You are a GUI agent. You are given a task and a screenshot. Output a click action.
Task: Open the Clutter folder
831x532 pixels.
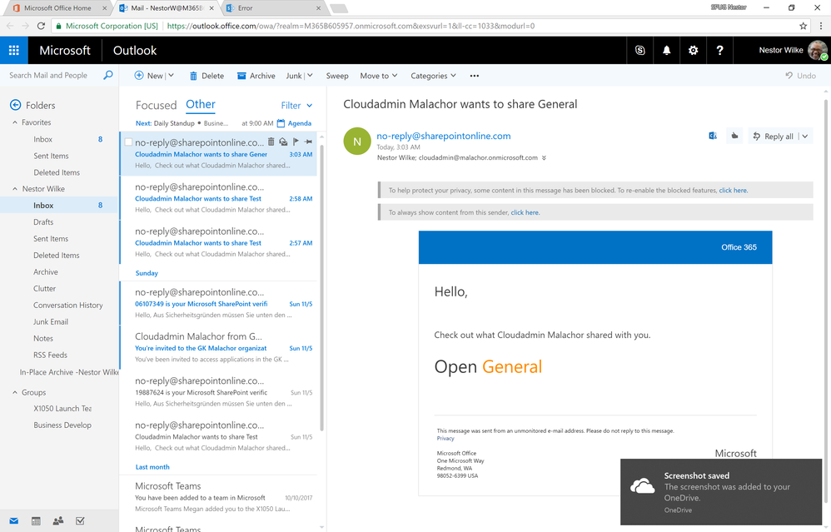pos(44,289)
